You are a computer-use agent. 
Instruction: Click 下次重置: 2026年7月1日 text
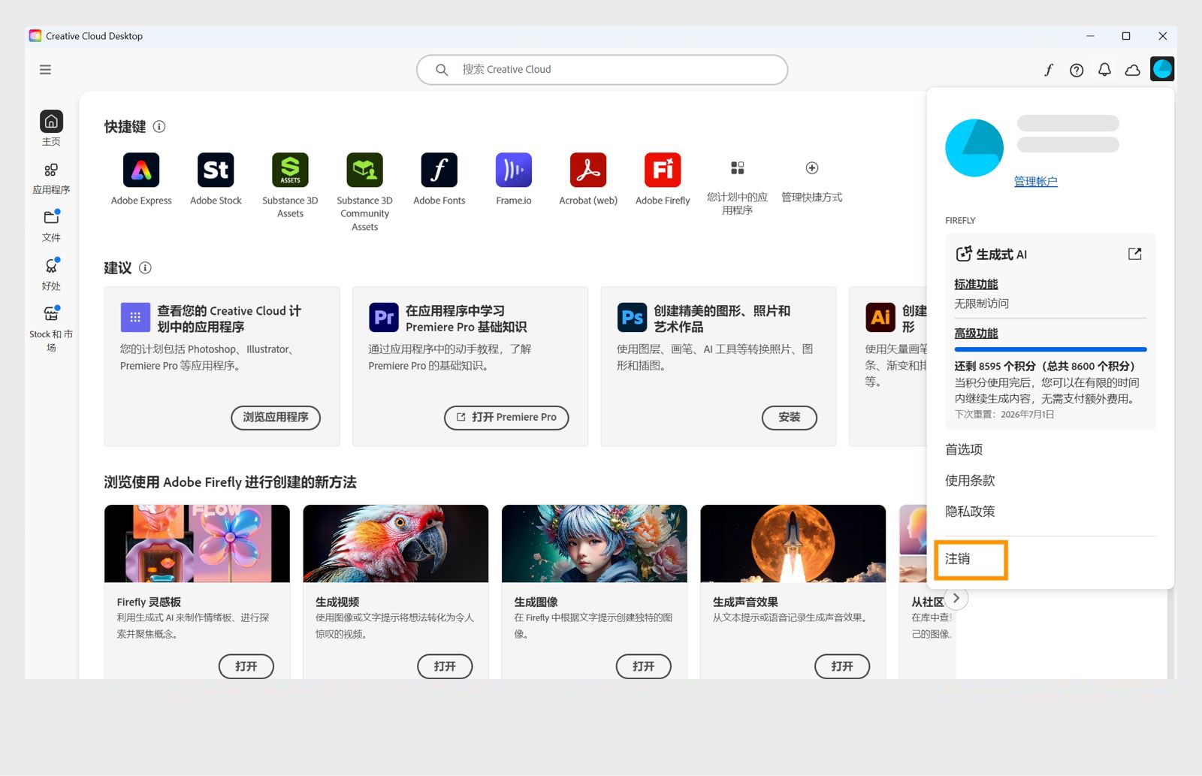1004,414
